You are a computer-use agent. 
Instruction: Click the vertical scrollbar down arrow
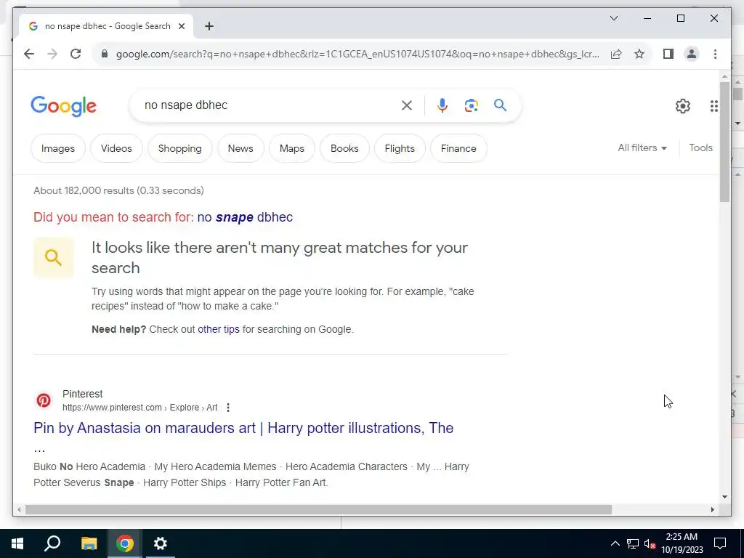pyautogui.click(x=724, y=497)
